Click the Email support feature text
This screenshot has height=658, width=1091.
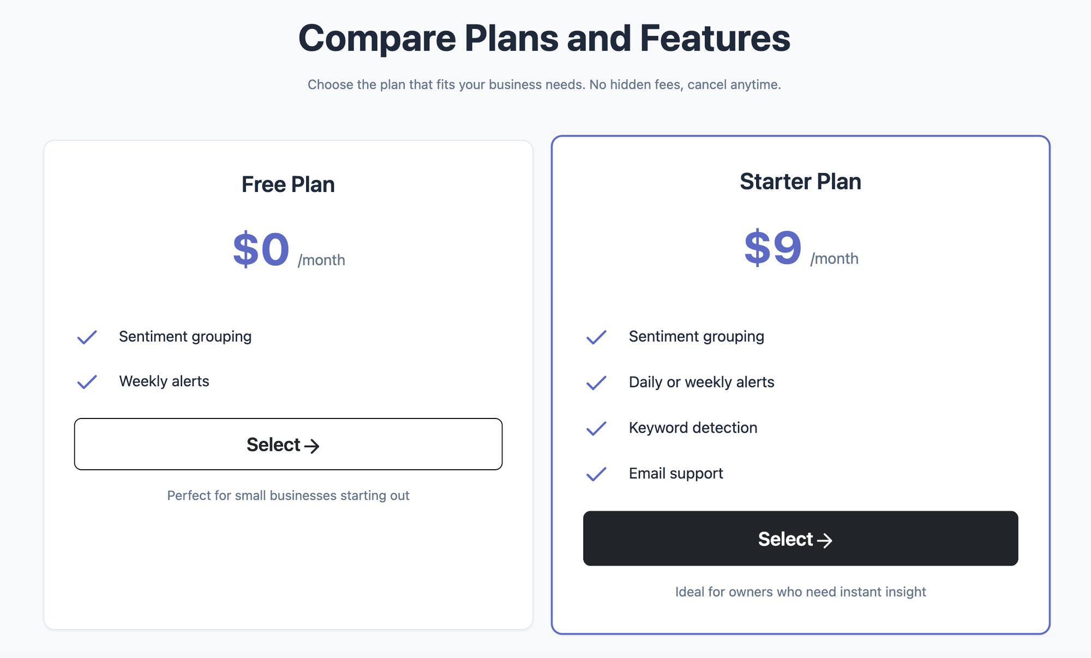pyautogui.click(x=675, y=474)
